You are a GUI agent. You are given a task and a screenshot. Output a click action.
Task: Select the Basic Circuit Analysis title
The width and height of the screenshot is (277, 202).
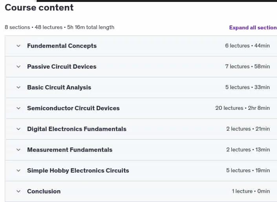59,87
